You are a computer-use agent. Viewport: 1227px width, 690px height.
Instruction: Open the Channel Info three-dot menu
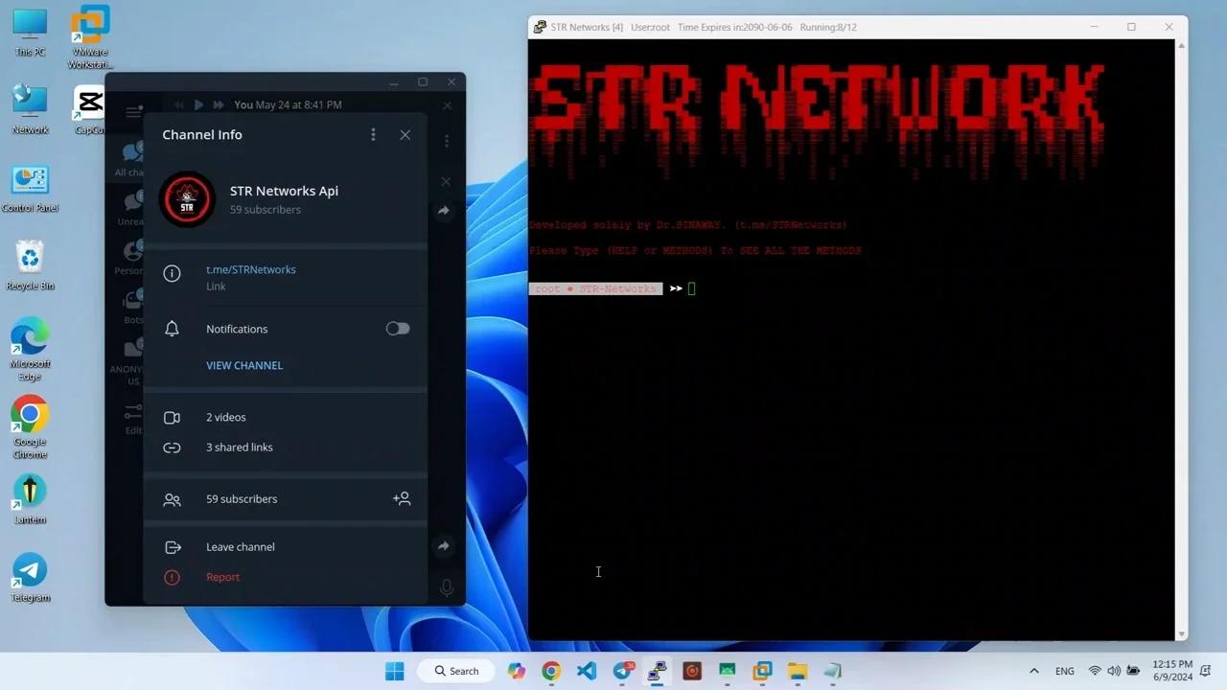tap(373, 134)
